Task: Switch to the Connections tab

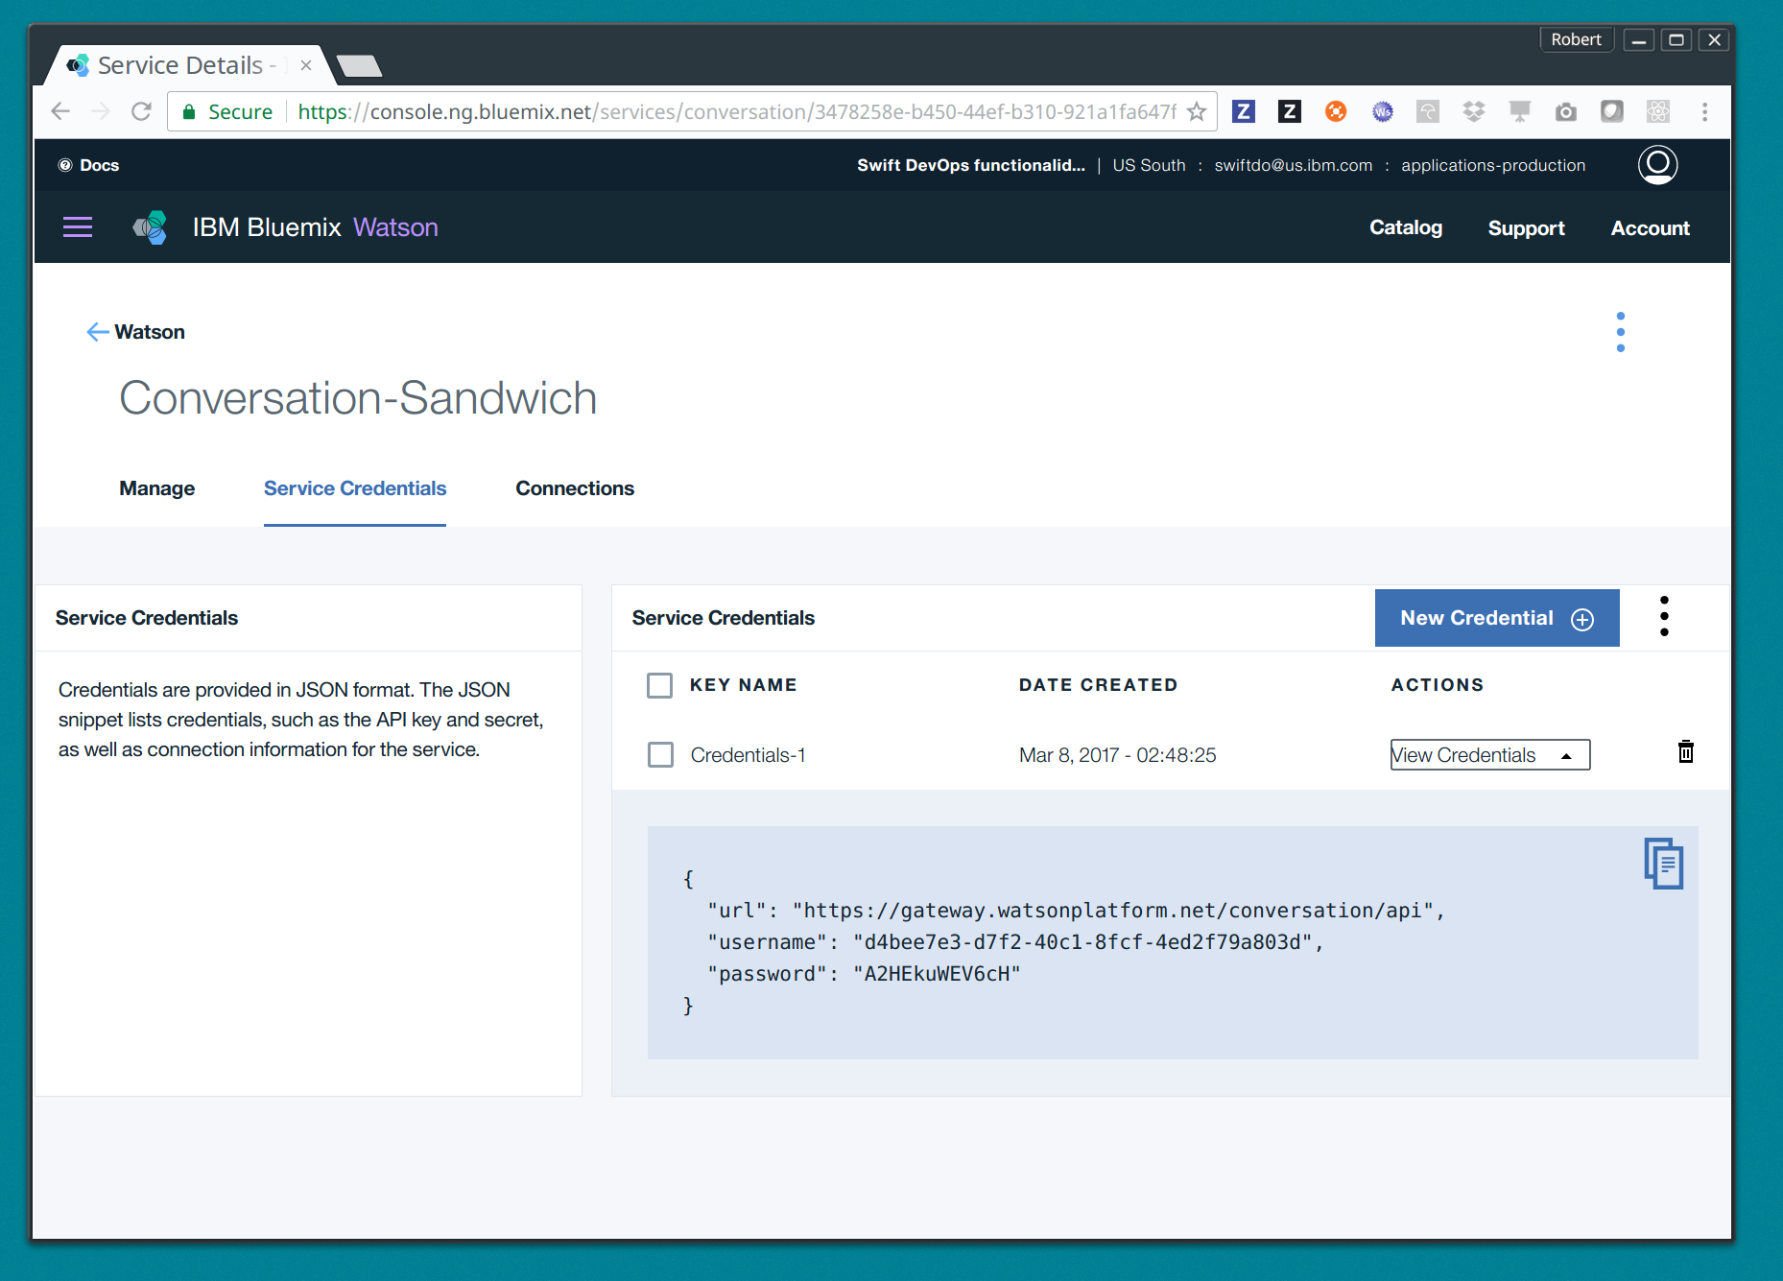Action: [575, 488]
